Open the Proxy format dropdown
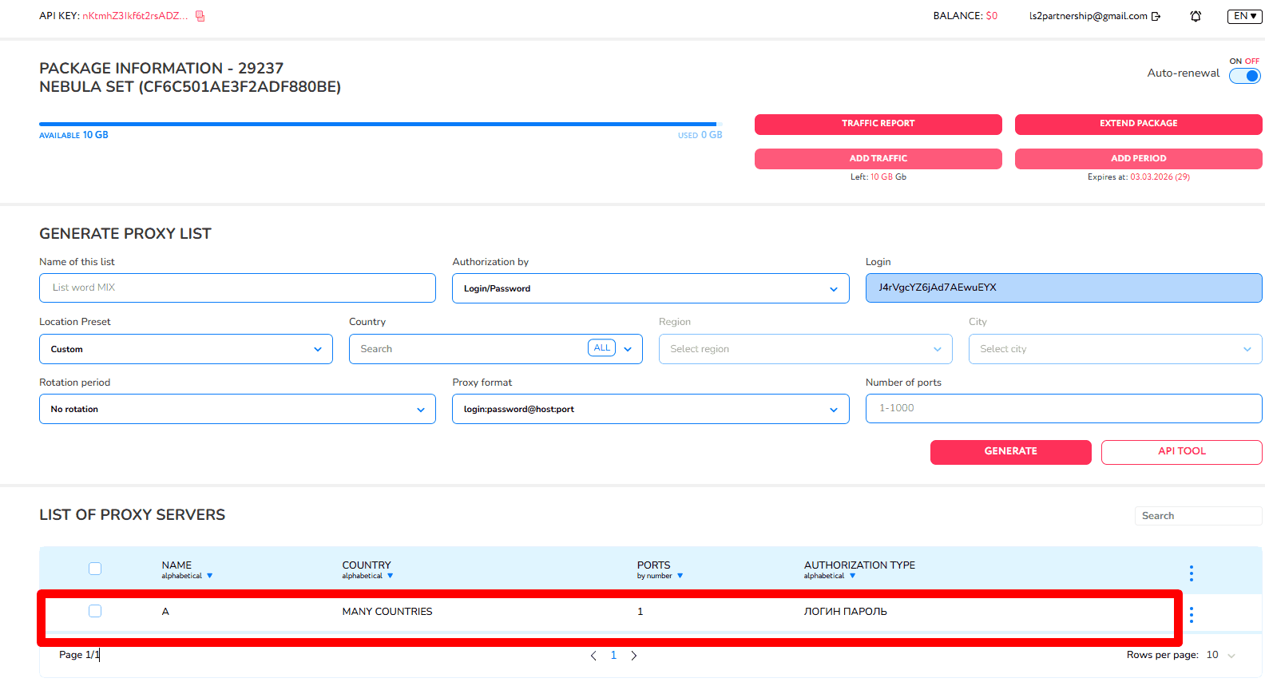The height and width of the screenshot is (698, 1265). (x=651, y=409)
